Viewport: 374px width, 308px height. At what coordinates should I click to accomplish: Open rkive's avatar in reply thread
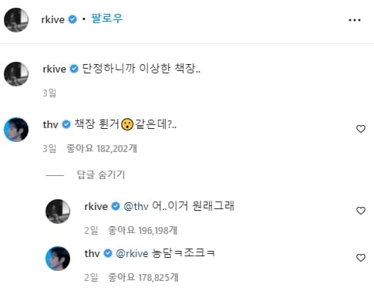[x=58, y=212]
